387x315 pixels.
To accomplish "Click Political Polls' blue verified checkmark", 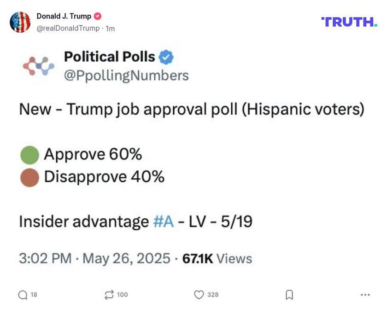I will [x=165, y=57].
